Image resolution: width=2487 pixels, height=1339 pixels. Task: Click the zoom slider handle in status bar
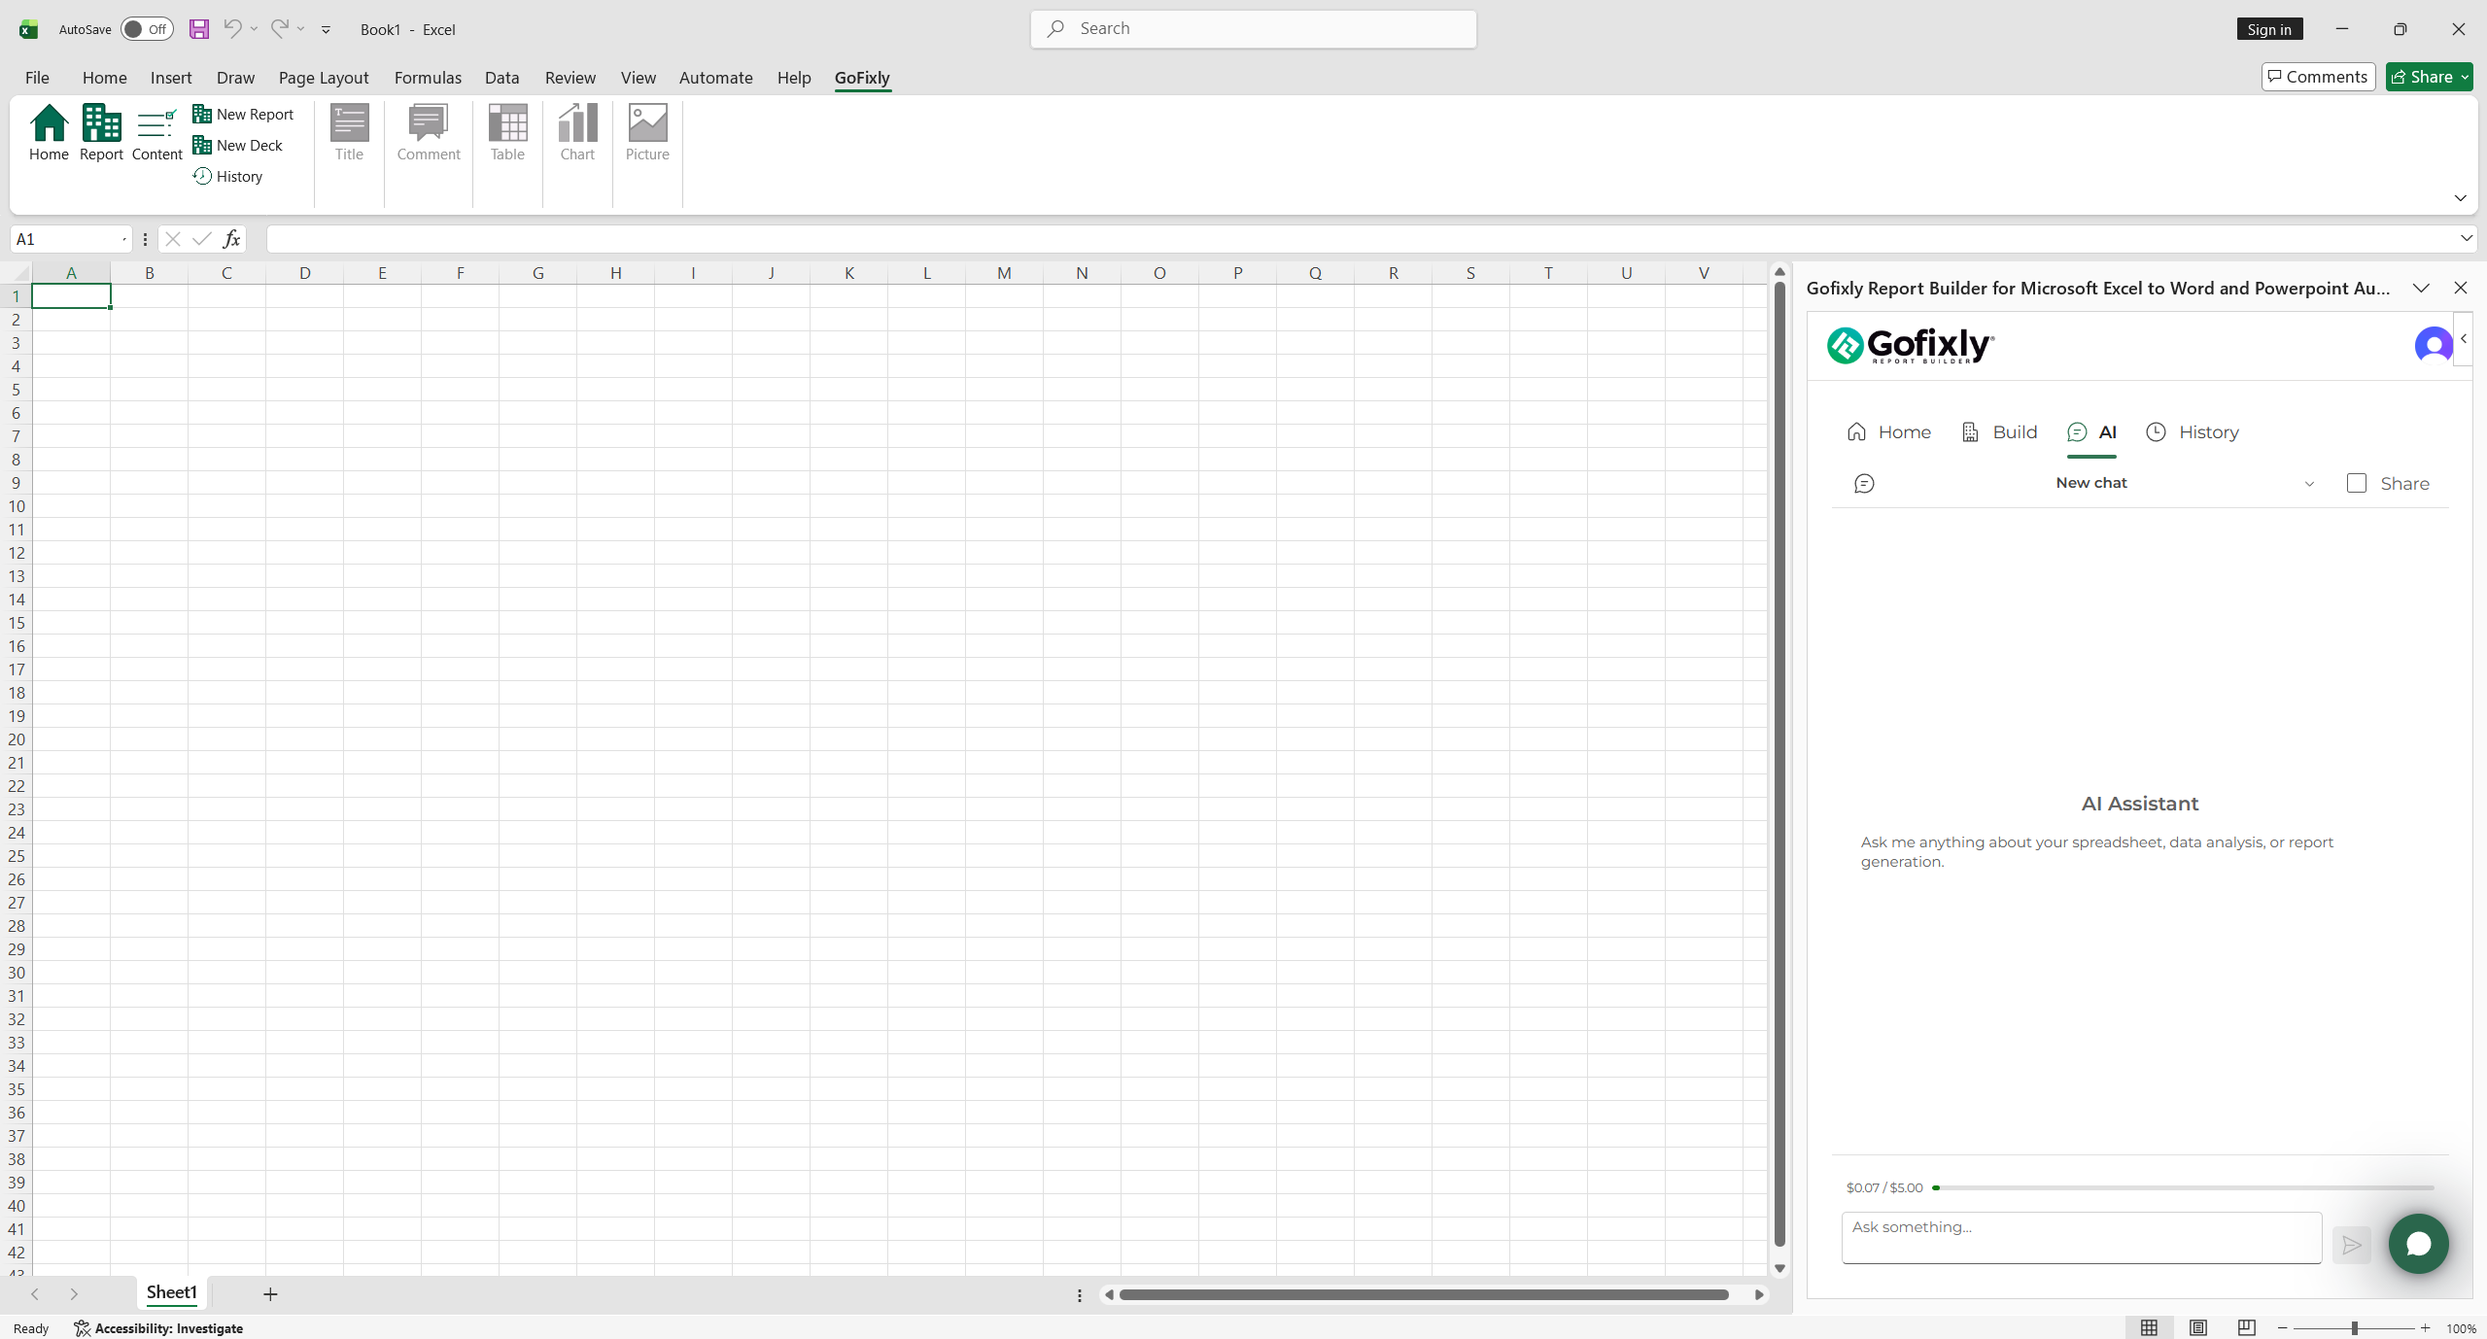tap(2354, 1328)
